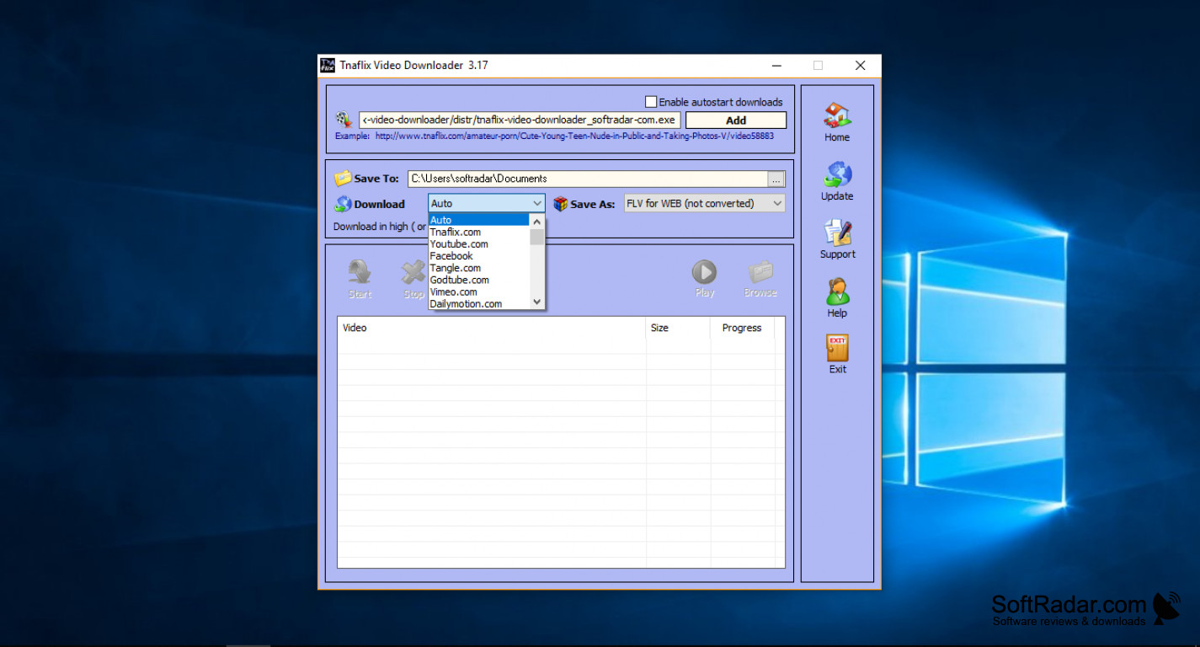Click the video URL input field
The width and height of the screenshot is (1200, 647).
[x=520, y=120]
